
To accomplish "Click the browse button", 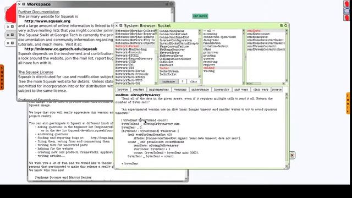I will [x=123, y=90].
